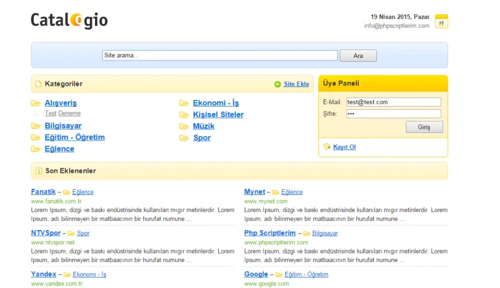Image resolution: width=500 pixels, height=288 pixels.
Task: Click the folder icon beside Spor category
Action: 184,138
